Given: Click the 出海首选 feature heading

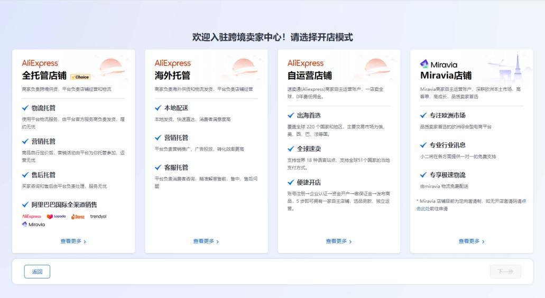Looking at the screenshot, I should [309, 115].
